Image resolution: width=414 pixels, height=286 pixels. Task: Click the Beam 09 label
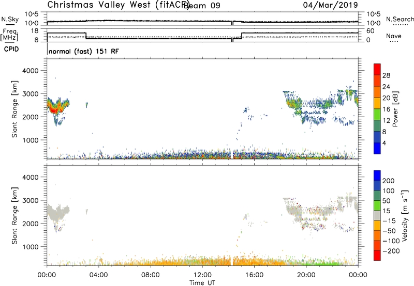pyautogui.click(x=202, y=6)
